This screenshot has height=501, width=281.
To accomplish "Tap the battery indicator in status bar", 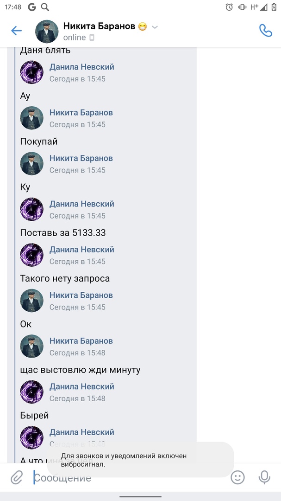I will point(274,7).
